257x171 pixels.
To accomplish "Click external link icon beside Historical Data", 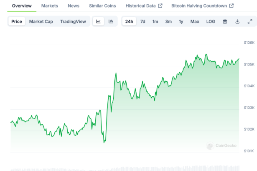I will click(x=160, y=6).
